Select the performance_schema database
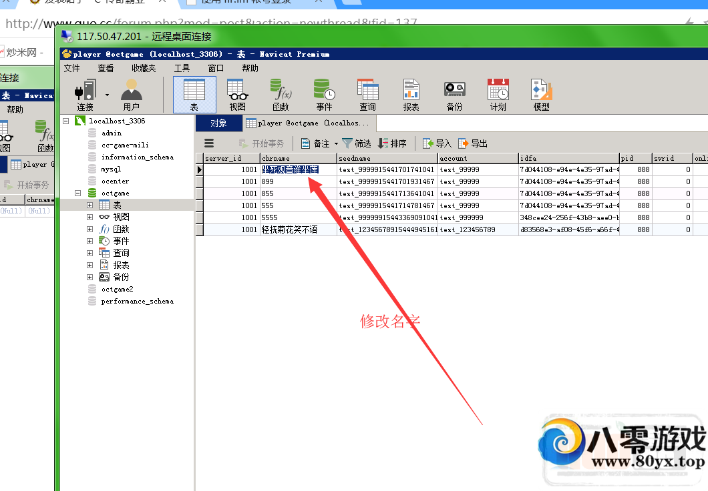The image size is (708, 491). 138,301
